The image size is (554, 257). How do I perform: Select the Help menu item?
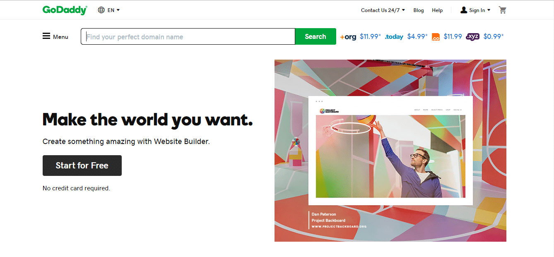[437, 10]
